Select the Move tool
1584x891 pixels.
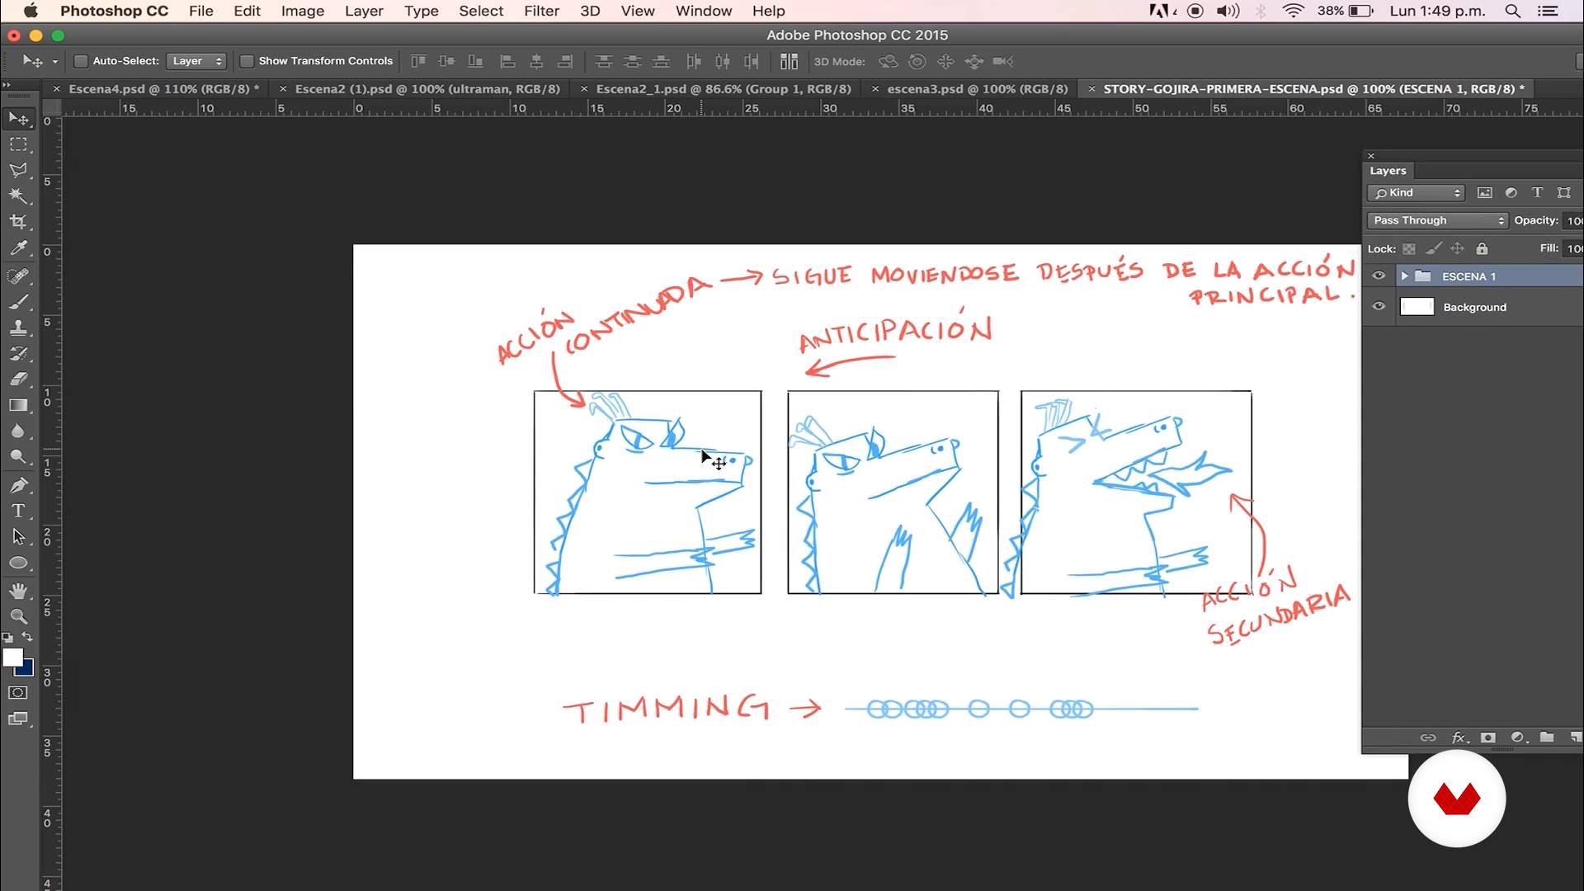(x=19, y=119)
